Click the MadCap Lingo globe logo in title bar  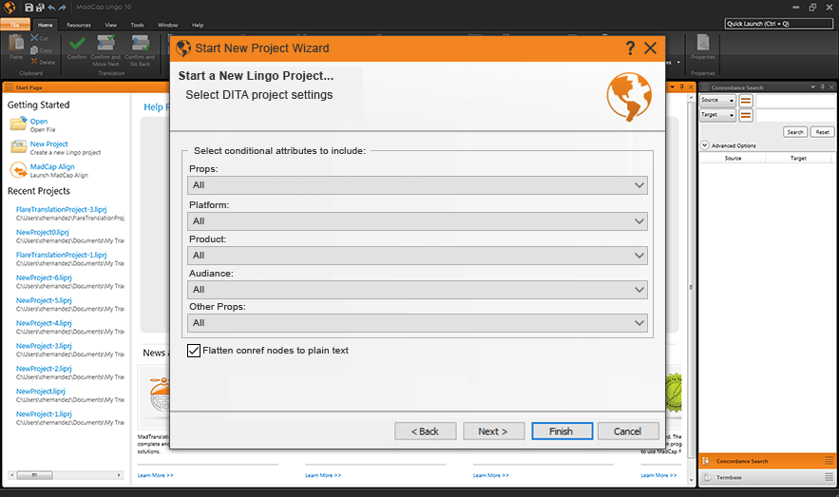10,8
